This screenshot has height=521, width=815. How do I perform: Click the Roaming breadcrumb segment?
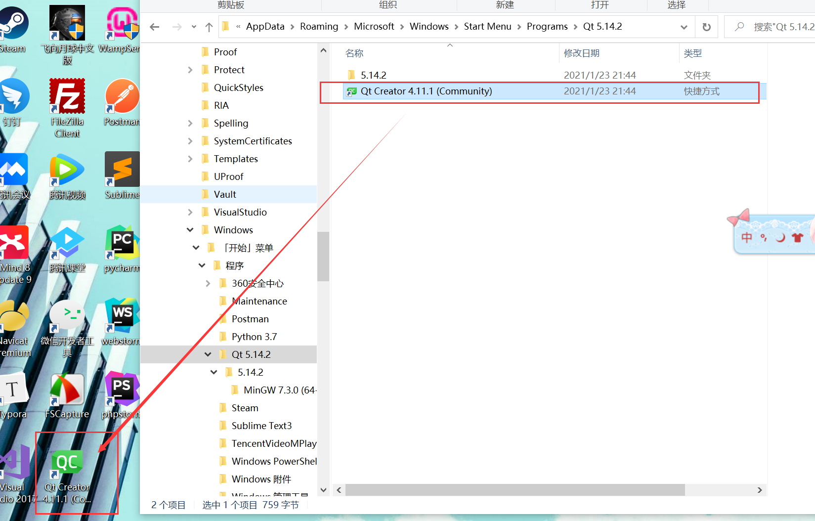coord(319,27)
